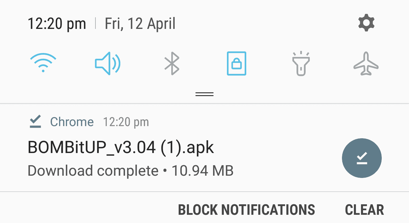Image resolution: width=409 pixels, height=223 pixels.
Task: Tap the Fri, 12 April date
Action: tap(140, 24)
